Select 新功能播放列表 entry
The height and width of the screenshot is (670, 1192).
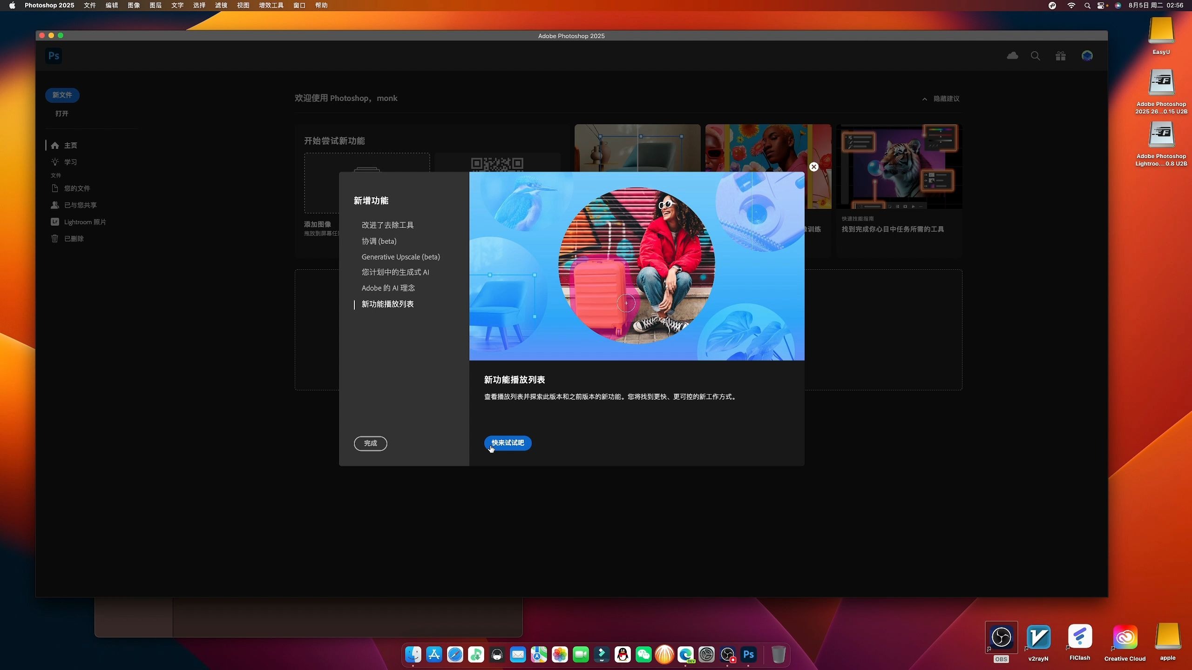[x=387, y=304]
